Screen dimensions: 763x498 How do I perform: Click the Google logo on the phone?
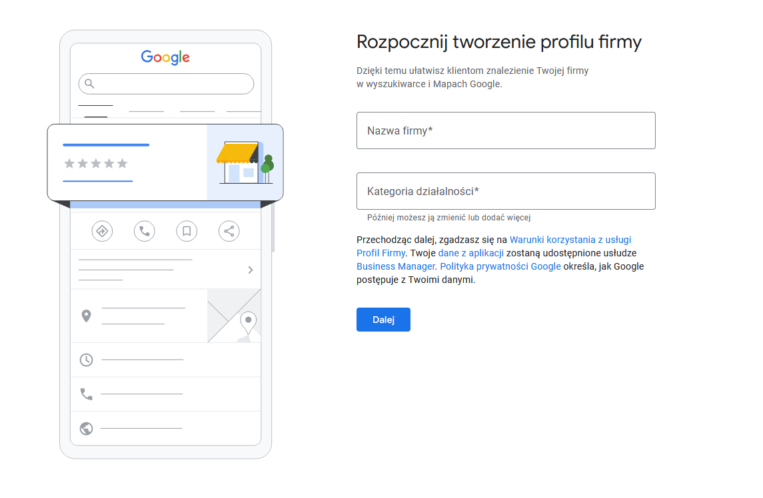(x=165, y=58)
